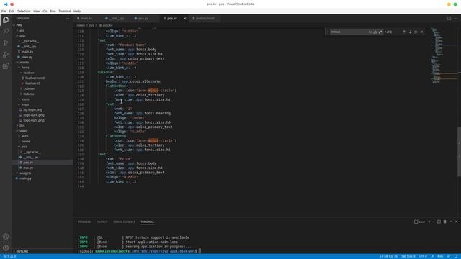Open notifications bell in status bar
The image size is (461, 259).
click(456, 256)
